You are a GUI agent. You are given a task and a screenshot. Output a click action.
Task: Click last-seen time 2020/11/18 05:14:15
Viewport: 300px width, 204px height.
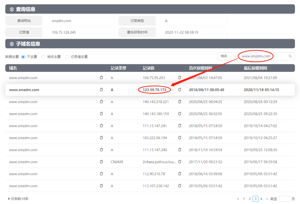point(261,90)
